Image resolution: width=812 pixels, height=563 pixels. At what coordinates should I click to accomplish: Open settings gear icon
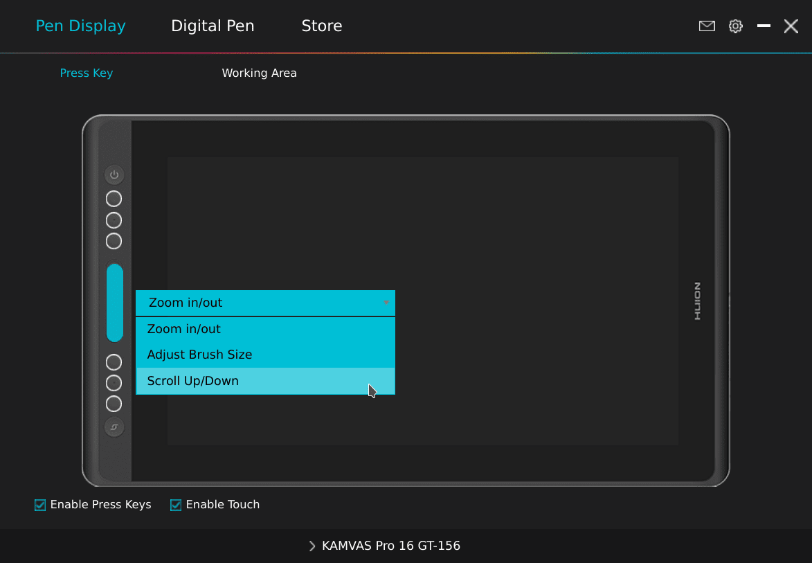pyautogui.click(x=735, y=26)
